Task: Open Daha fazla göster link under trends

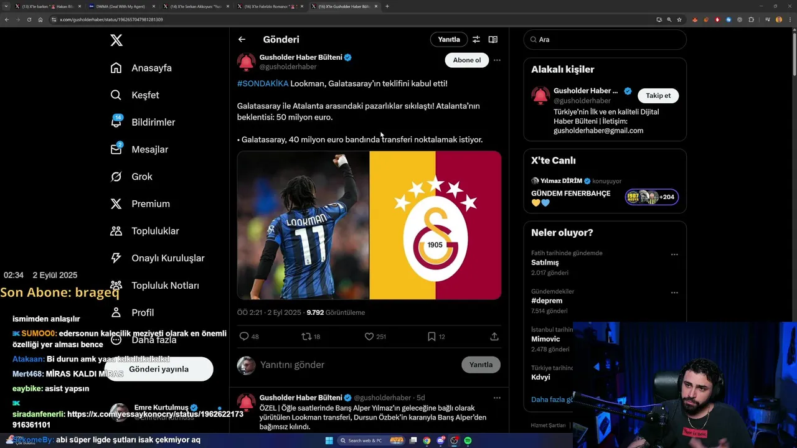Action: [552, 399]
